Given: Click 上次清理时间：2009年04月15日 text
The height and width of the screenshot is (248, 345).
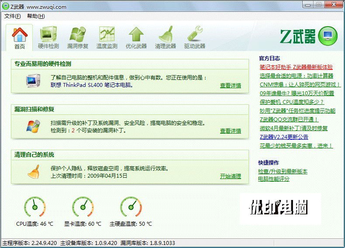Looking at the screenshot, I should [89, 176].
